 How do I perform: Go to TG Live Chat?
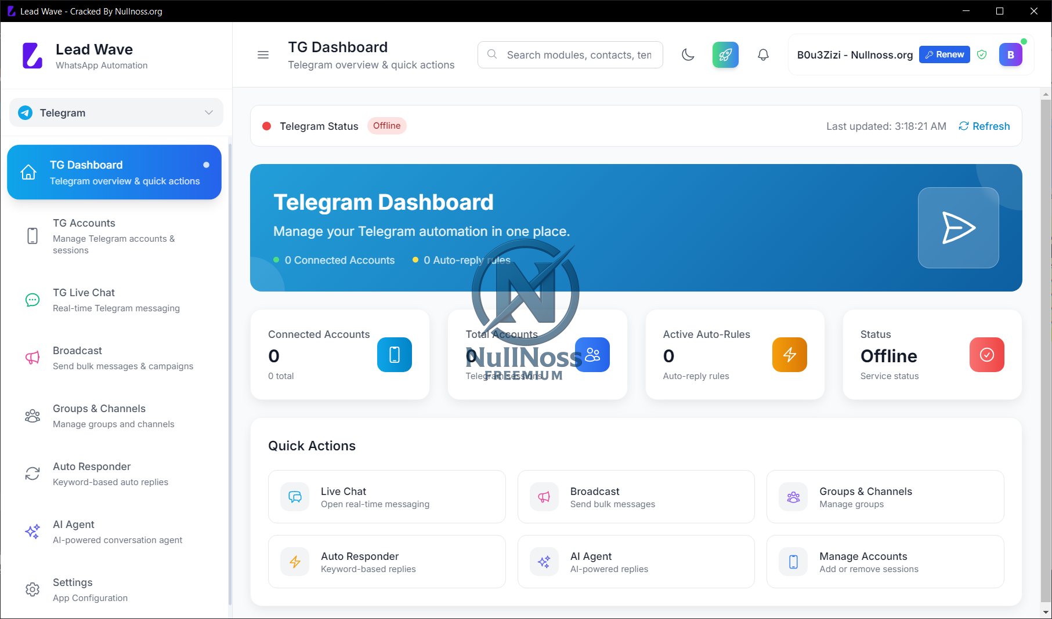click(114, 300)
